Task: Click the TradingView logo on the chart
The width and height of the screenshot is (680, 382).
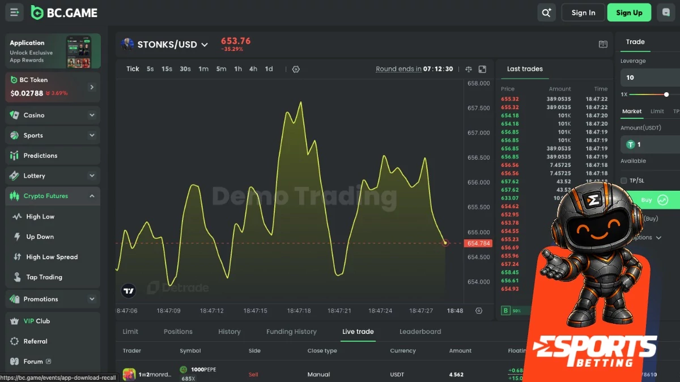Action: point(129,291)
